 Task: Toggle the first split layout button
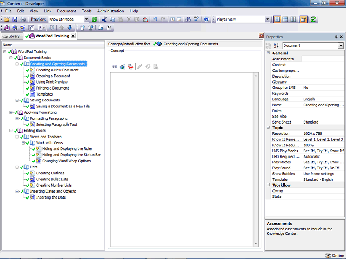pos(277,19)
